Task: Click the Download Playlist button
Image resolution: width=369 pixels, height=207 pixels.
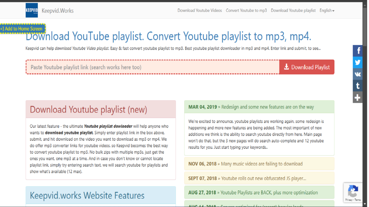Action: tap(307, 67)
